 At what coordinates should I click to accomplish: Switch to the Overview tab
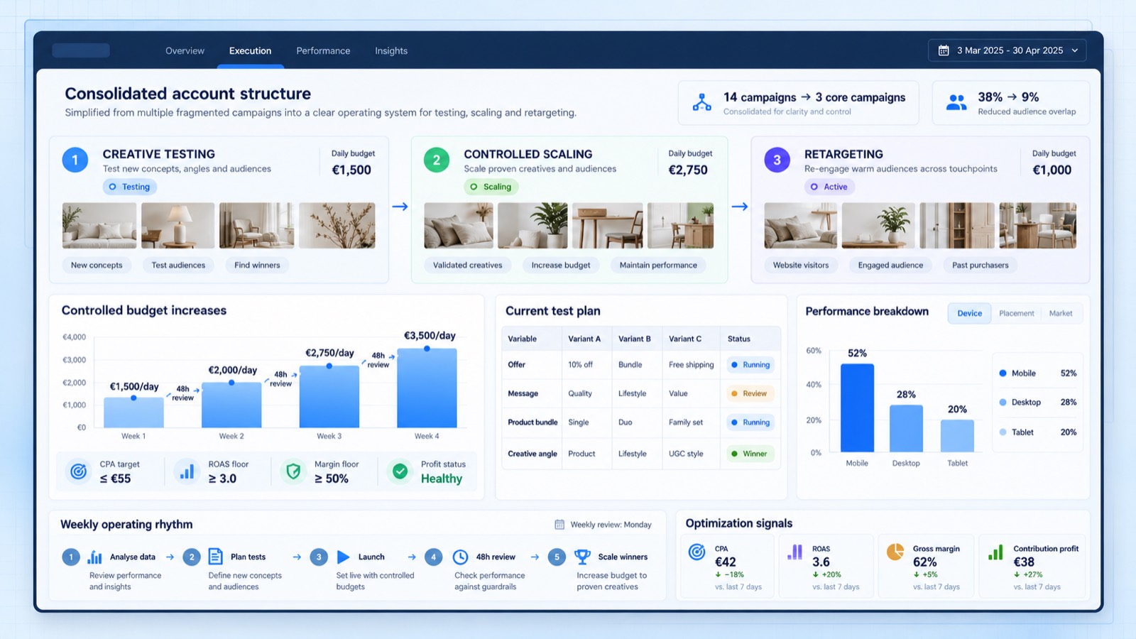(185, 50)
